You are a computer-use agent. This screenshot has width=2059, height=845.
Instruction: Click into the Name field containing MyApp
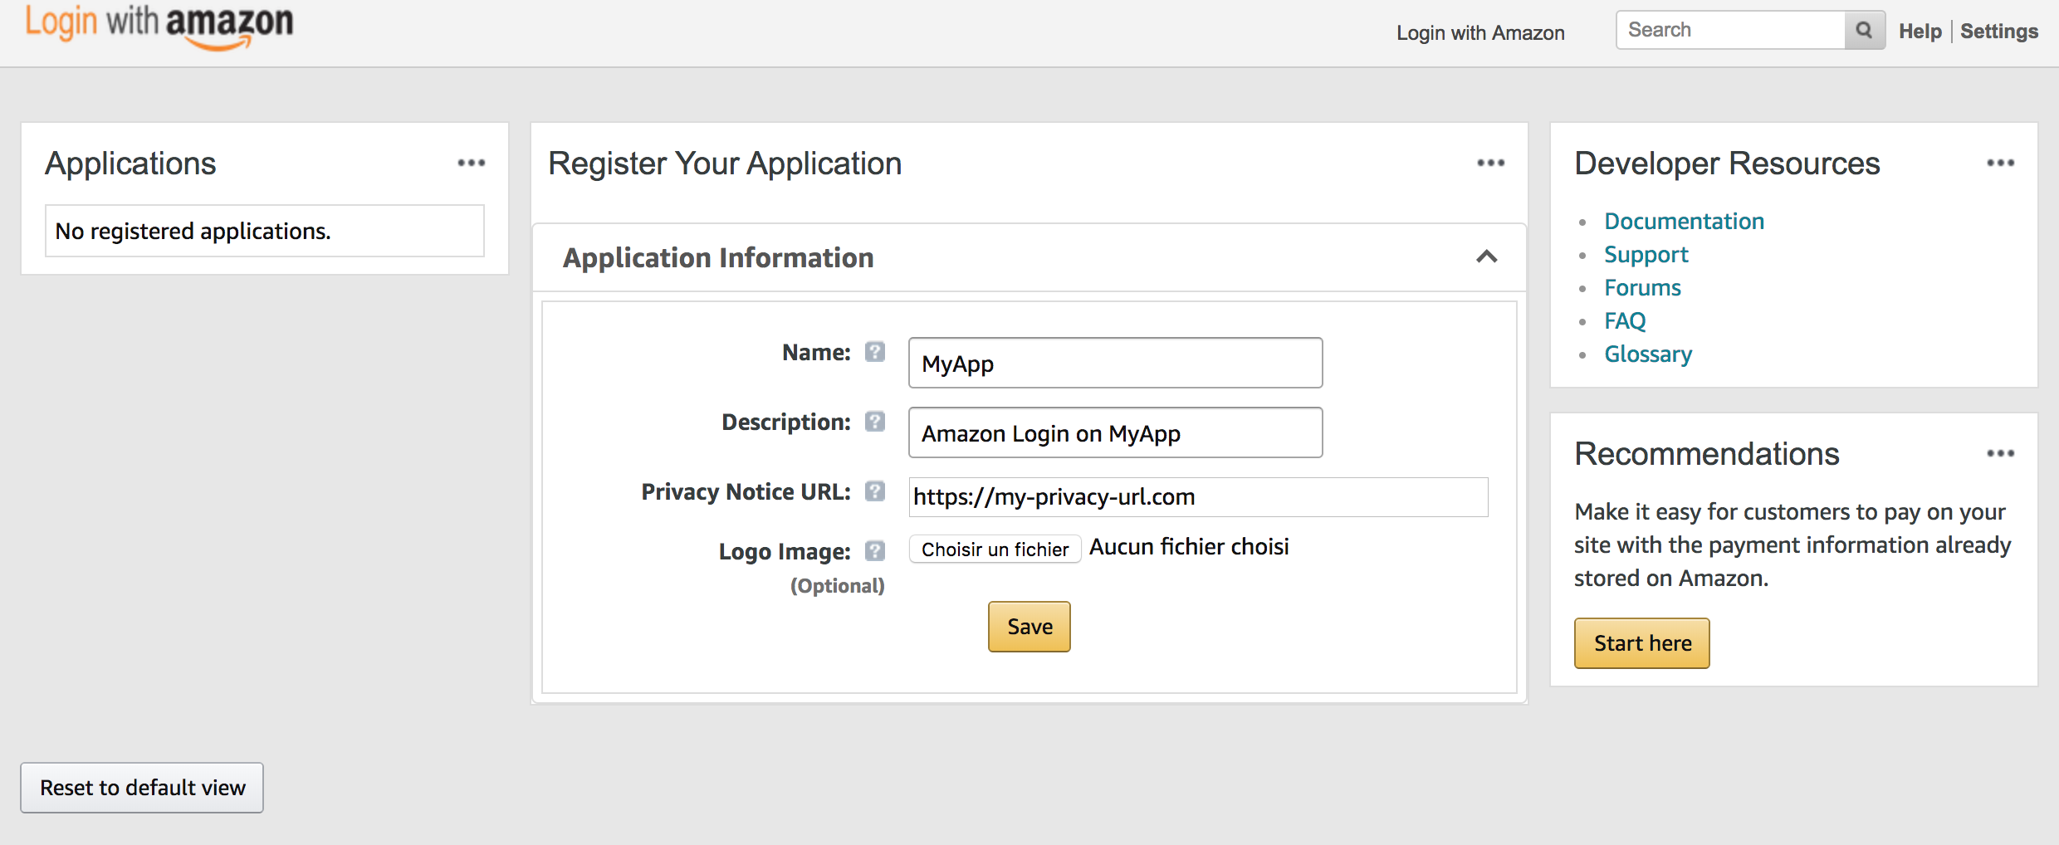pos(1115,363)
